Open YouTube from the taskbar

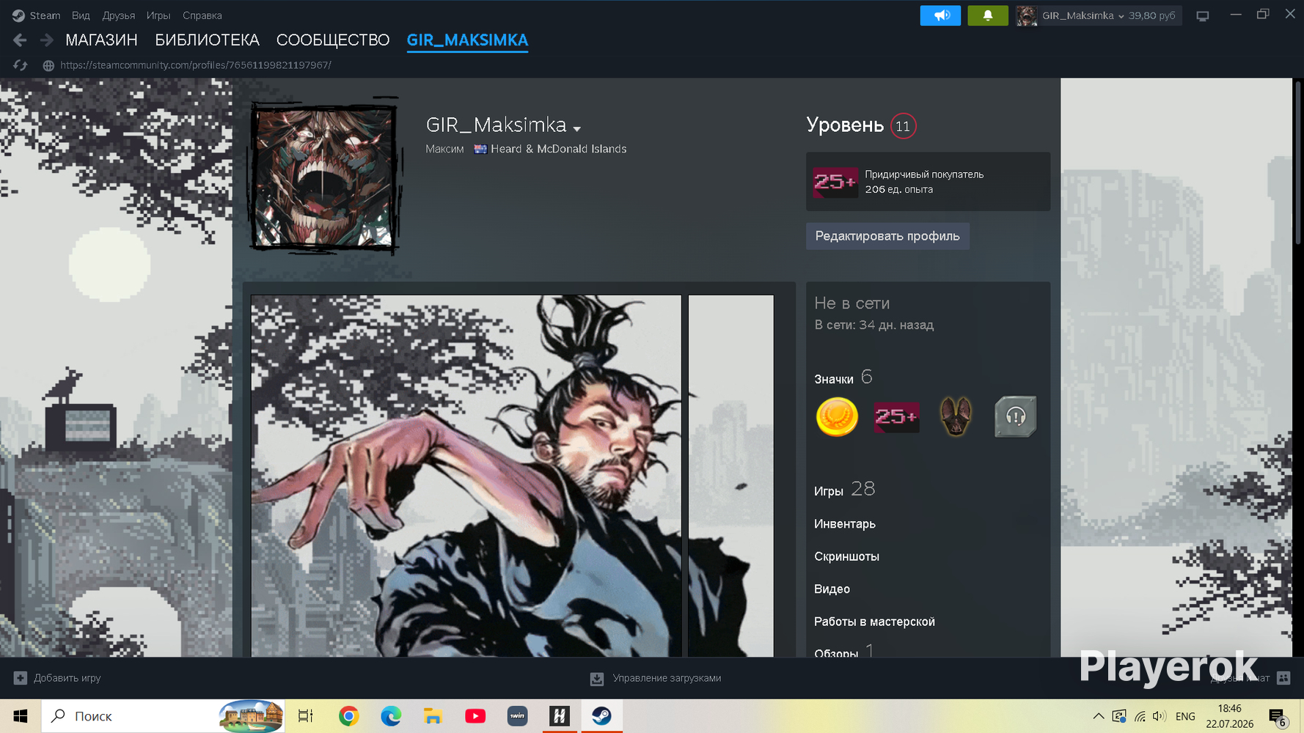pos(475,716)
